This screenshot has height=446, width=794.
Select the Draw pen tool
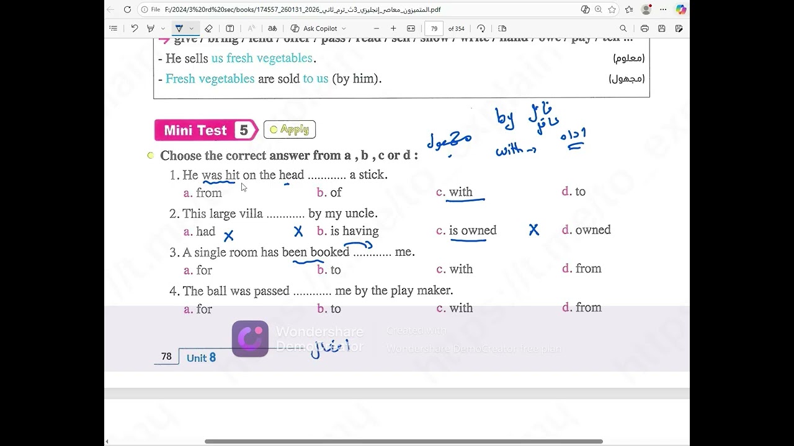point(179,28)
